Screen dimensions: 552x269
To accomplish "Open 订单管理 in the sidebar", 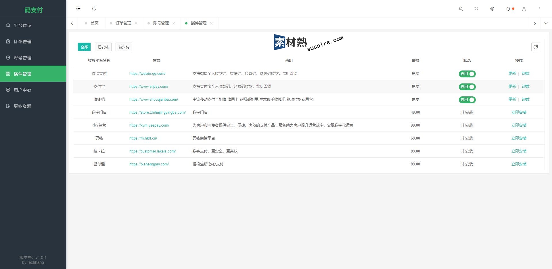I will [x=33, y=41].
